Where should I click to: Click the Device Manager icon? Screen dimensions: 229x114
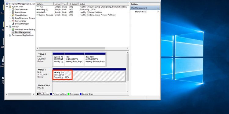pos(13,24)
